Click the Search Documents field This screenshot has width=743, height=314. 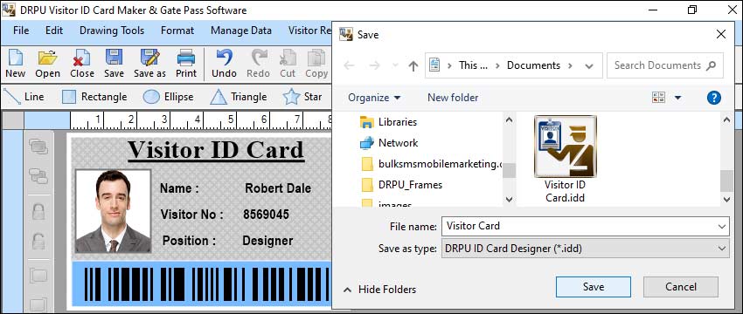pyautogui.click(x=665, y=65)
